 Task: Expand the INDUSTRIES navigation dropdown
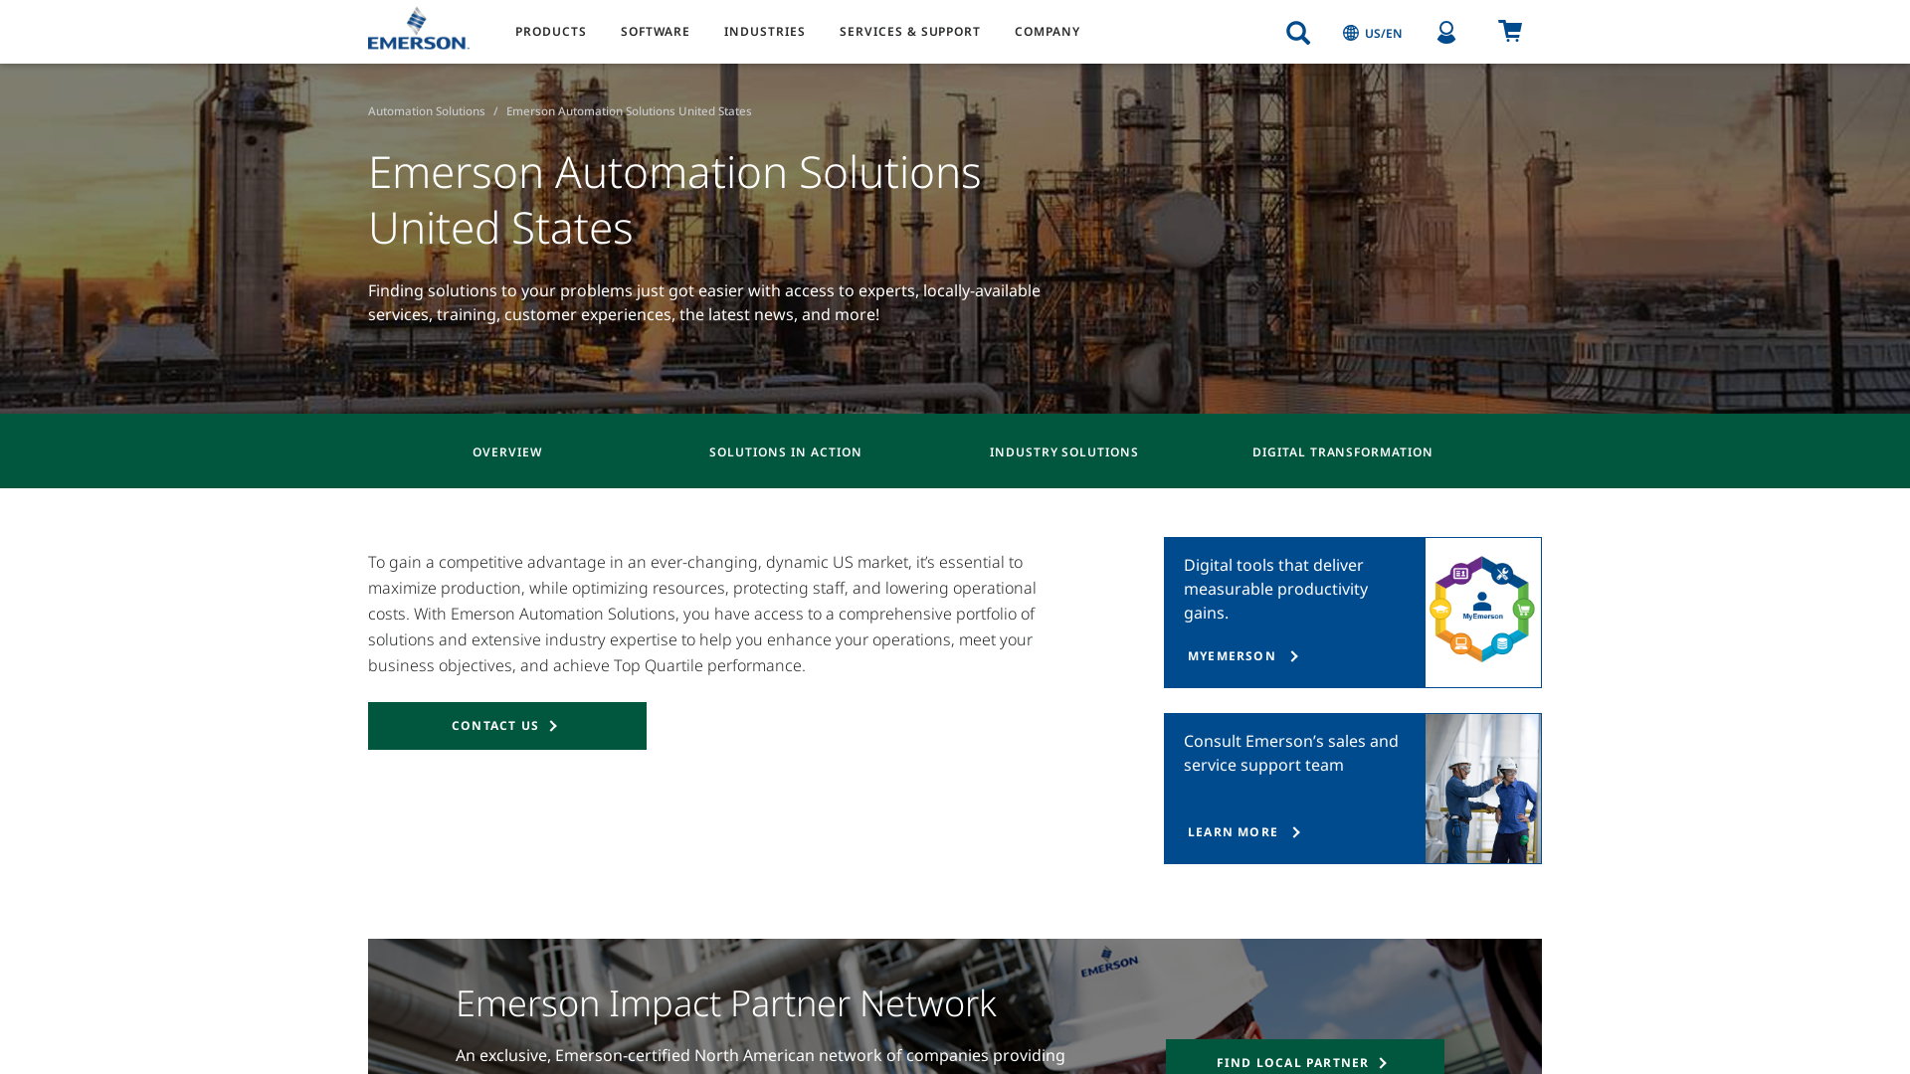click(765, 32)
